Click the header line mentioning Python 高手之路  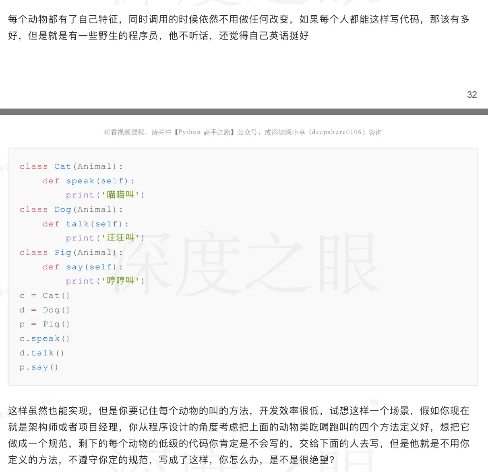[243, 132]
